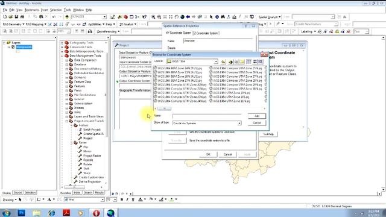The image size is (386, 217).
Task: Switch to the Index tab in ArcToolbox
Action: [77, 192]
